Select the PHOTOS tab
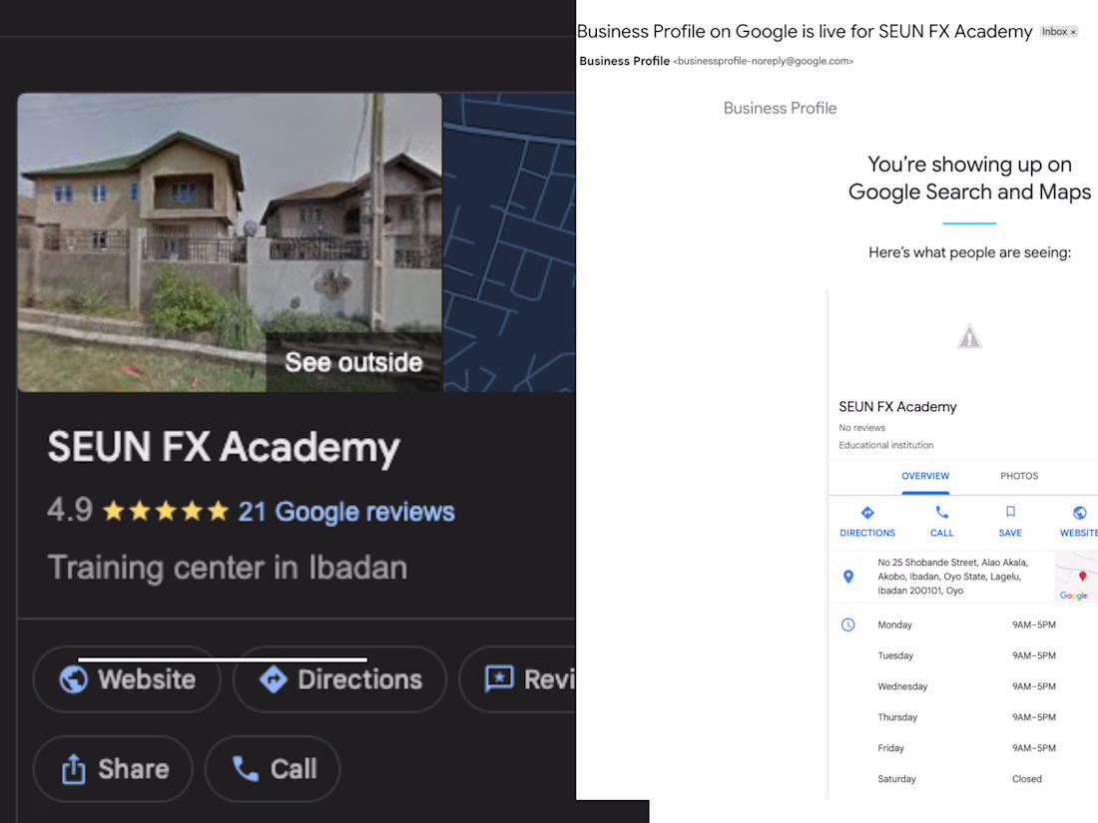Screen dimensions: 1098x823 pos(1019,476)
